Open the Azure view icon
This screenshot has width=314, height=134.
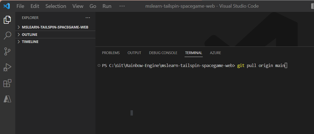pos(7,99)
